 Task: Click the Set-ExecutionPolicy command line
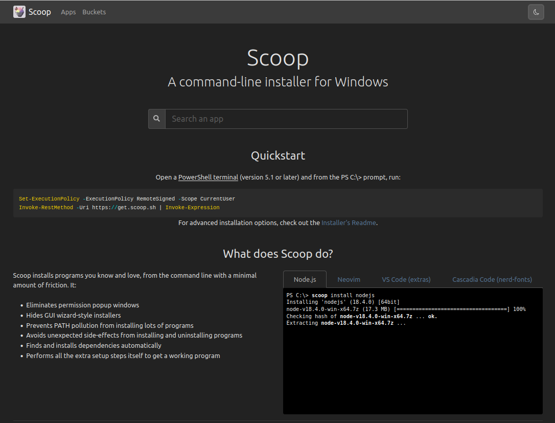point(127,199)
